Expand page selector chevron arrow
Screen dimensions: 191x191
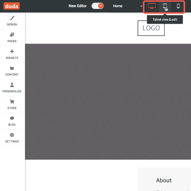[141, 6]
